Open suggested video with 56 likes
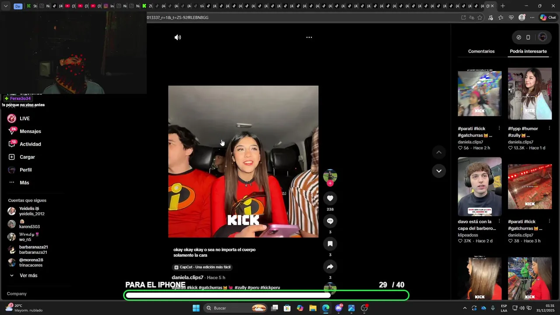This screenshot has width=560, height=315. coord(479,94)
